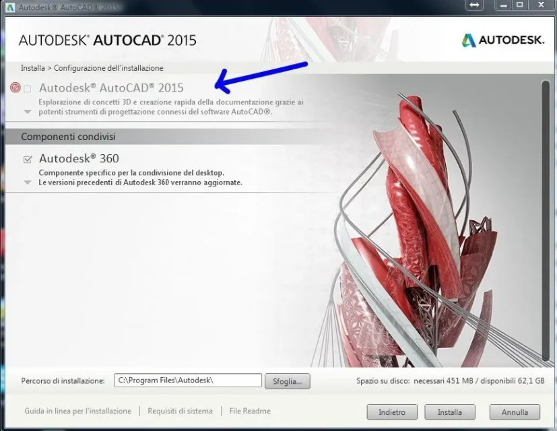Close the installer window
The image size is (557, 431).
click(x=542, y=5)
